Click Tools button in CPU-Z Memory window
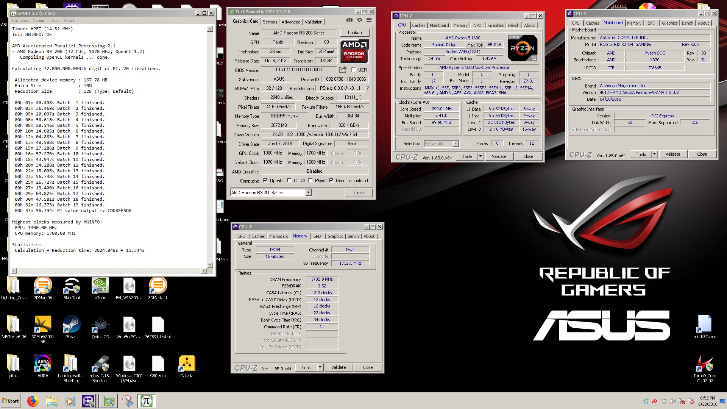Screen dimensions: 727x409 pos(306,367)
